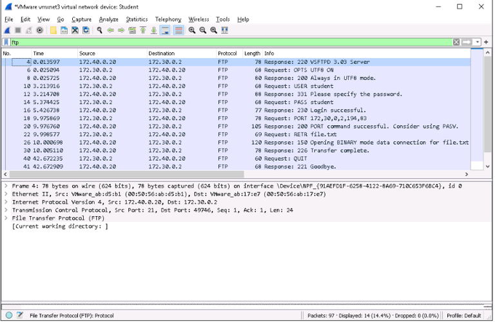The width and height of the screenshot is (495, 322).
Task: Open expert information from status bar circle
Action: pyautogui.click(x=9, y=315)
